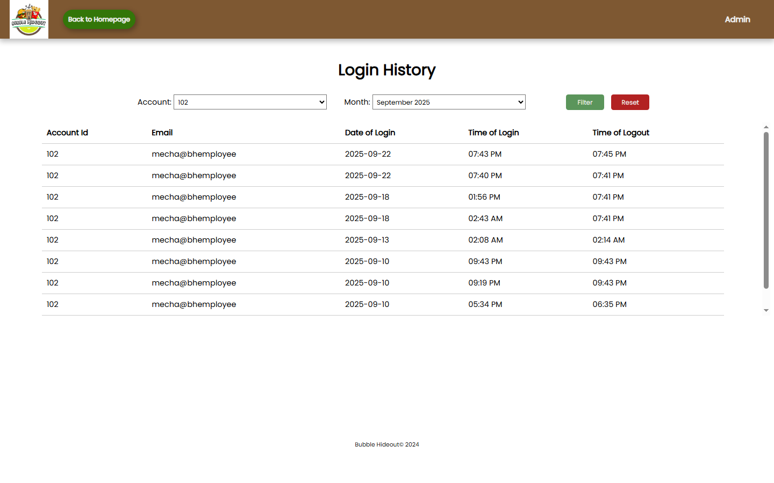The image size is (774, 483).
Task: Click the 01:56 PM login time cell
Action: click(484, 197)
